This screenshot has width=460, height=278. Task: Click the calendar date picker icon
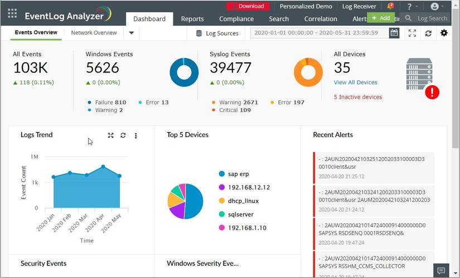pyautogui.click(x=394, y=32)
